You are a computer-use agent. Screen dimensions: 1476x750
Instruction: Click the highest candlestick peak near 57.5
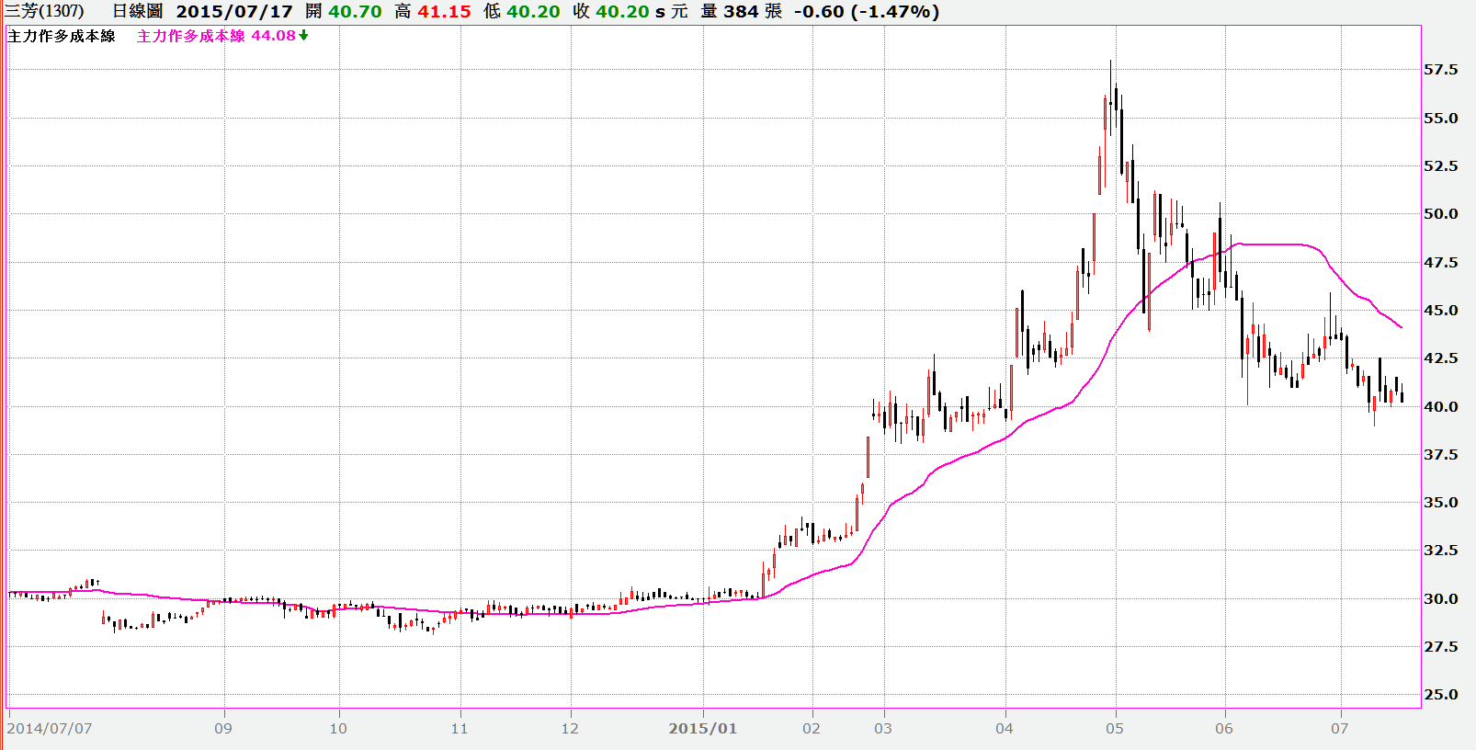click(x=1110, y=64)
